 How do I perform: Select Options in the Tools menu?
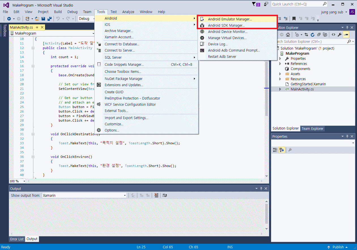(x=146, y=130)
